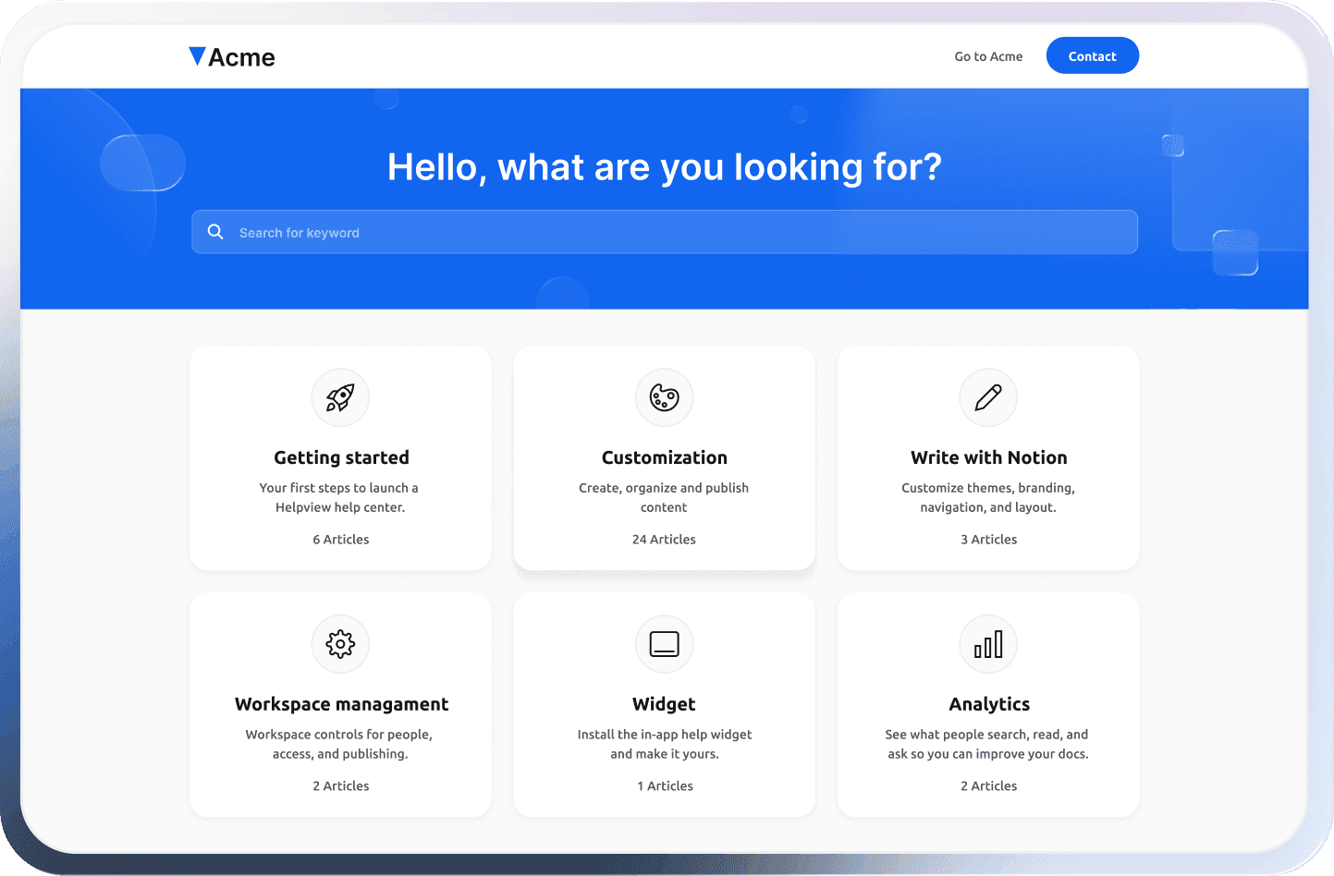Click the Analytics bar chart icon

[988, 644]
